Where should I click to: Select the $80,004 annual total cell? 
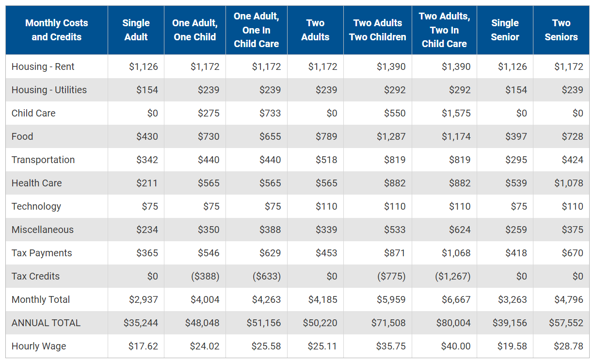pos(453,323)
